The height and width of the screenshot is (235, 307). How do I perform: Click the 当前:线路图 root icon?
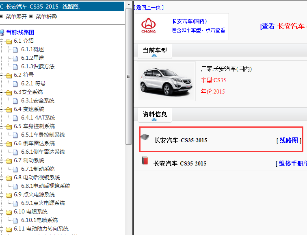(x=2, y=33)
